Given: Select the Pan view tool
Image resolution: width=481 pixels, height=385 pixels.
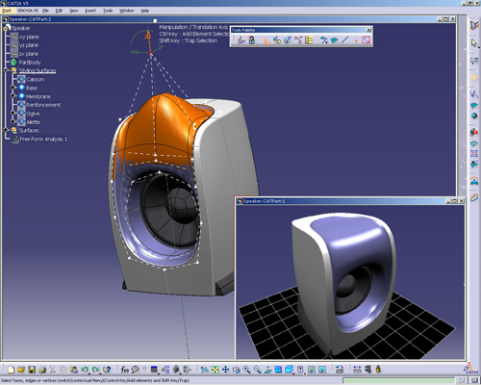Looking at the screenshot, I should coord(226,370).
